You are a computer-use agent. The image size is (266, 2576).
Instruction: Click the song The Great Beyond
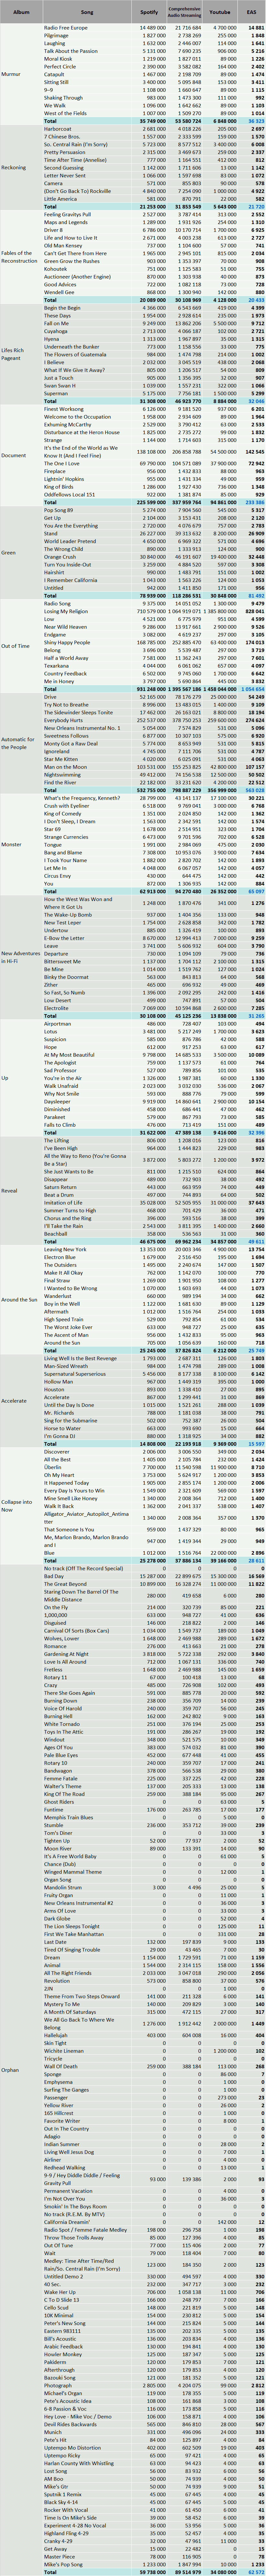click(65, 1584)
